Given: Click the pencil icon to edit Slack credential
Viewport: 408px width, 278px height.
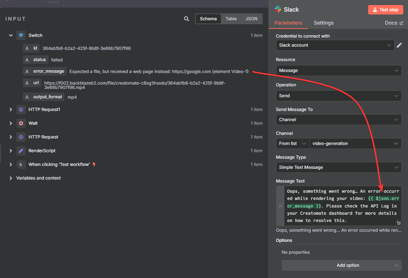Looking at the screenshot, I should pos(399,45).
